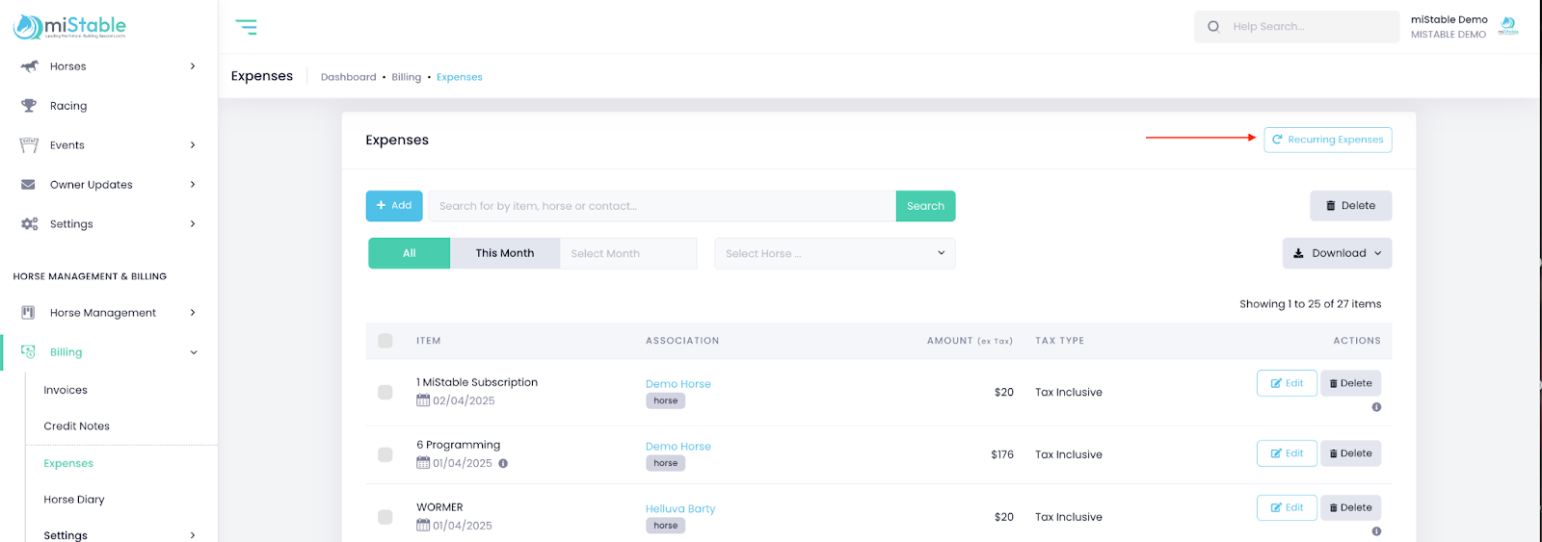Image resolution: width=1542 pixels, height=542 pixels.
Task: Tick checkbox for WORMER expense
Action: [385, 517]
